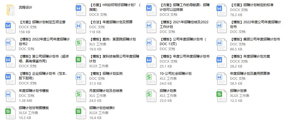Select the 25.1 KB file size

[x=166, y=66]
